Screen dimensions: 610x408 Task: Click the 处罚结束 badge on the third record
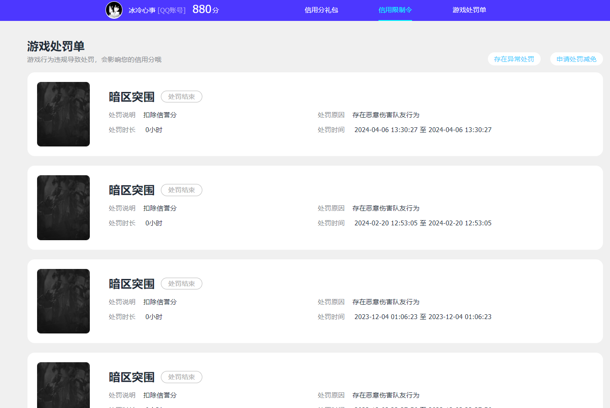pyautogui.click(x=181, y=283)
